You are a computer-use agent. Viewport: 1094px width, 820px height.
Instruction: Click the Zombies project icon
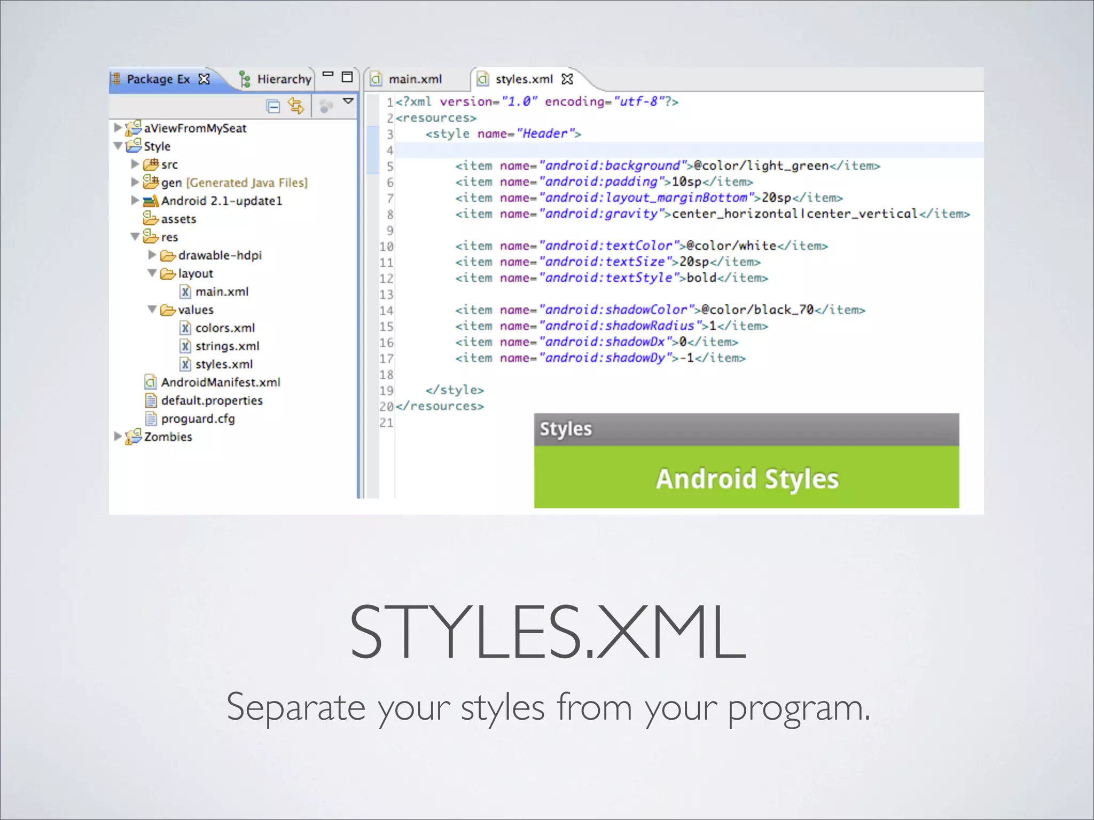(133, 436)
